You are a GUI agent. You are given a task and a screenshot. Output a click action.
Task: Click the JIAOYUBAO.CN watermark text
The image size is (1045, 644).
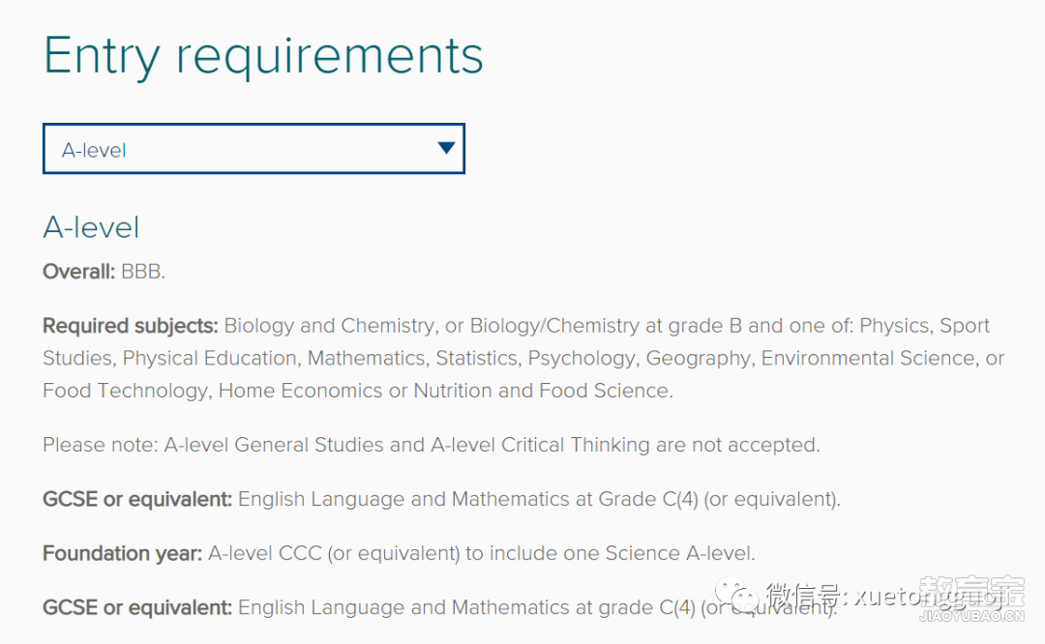[971, 617]
